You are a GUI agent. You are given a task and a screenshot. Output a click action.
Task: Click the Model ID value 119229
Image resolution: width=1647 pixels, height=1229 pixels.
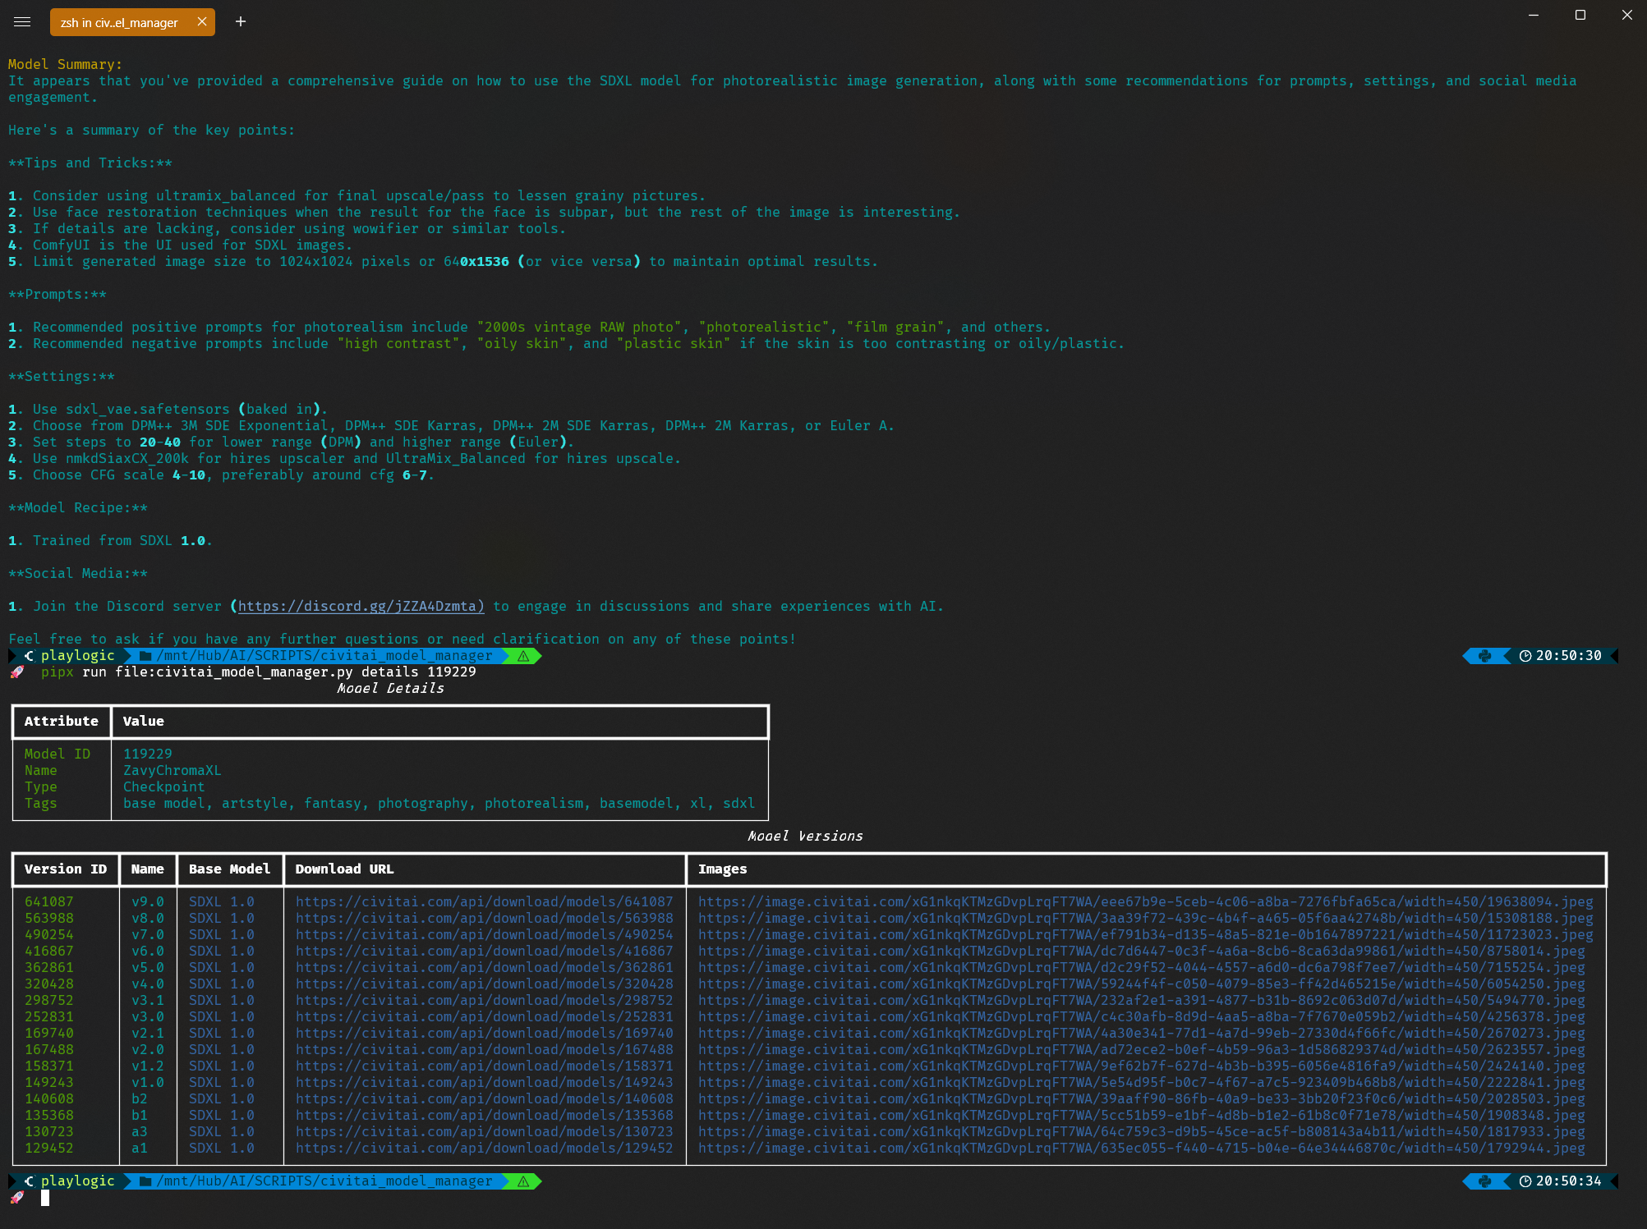[x=148, y=754]
